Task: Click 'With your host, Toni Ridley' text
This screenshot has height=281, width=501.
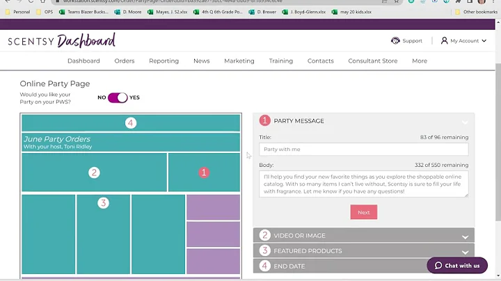Action: click(x=58, y=147)
